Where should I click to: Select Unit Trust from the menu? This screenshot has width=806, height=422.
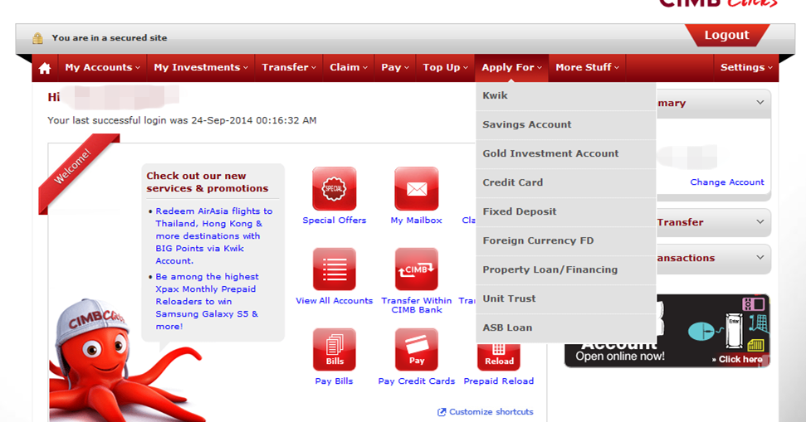(565, 298)
